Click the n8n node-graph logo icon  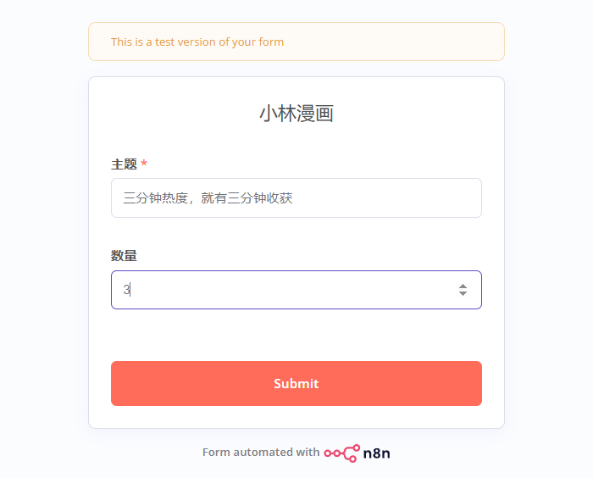click(341, 453)
